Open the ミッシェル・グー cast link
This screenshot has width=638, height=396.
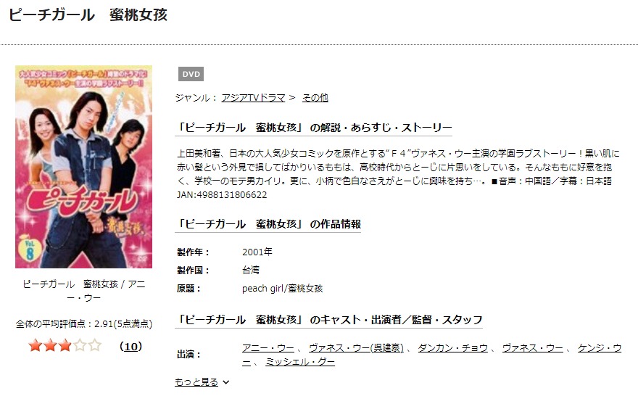tap(300, 362)
